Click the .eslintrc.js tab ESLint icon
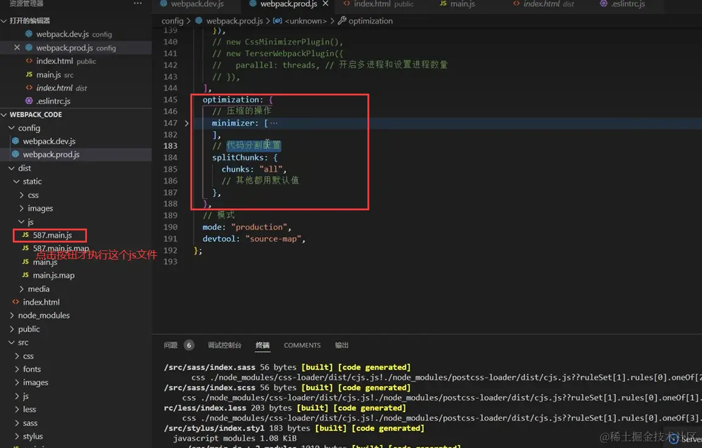 [x=603, y=4]
